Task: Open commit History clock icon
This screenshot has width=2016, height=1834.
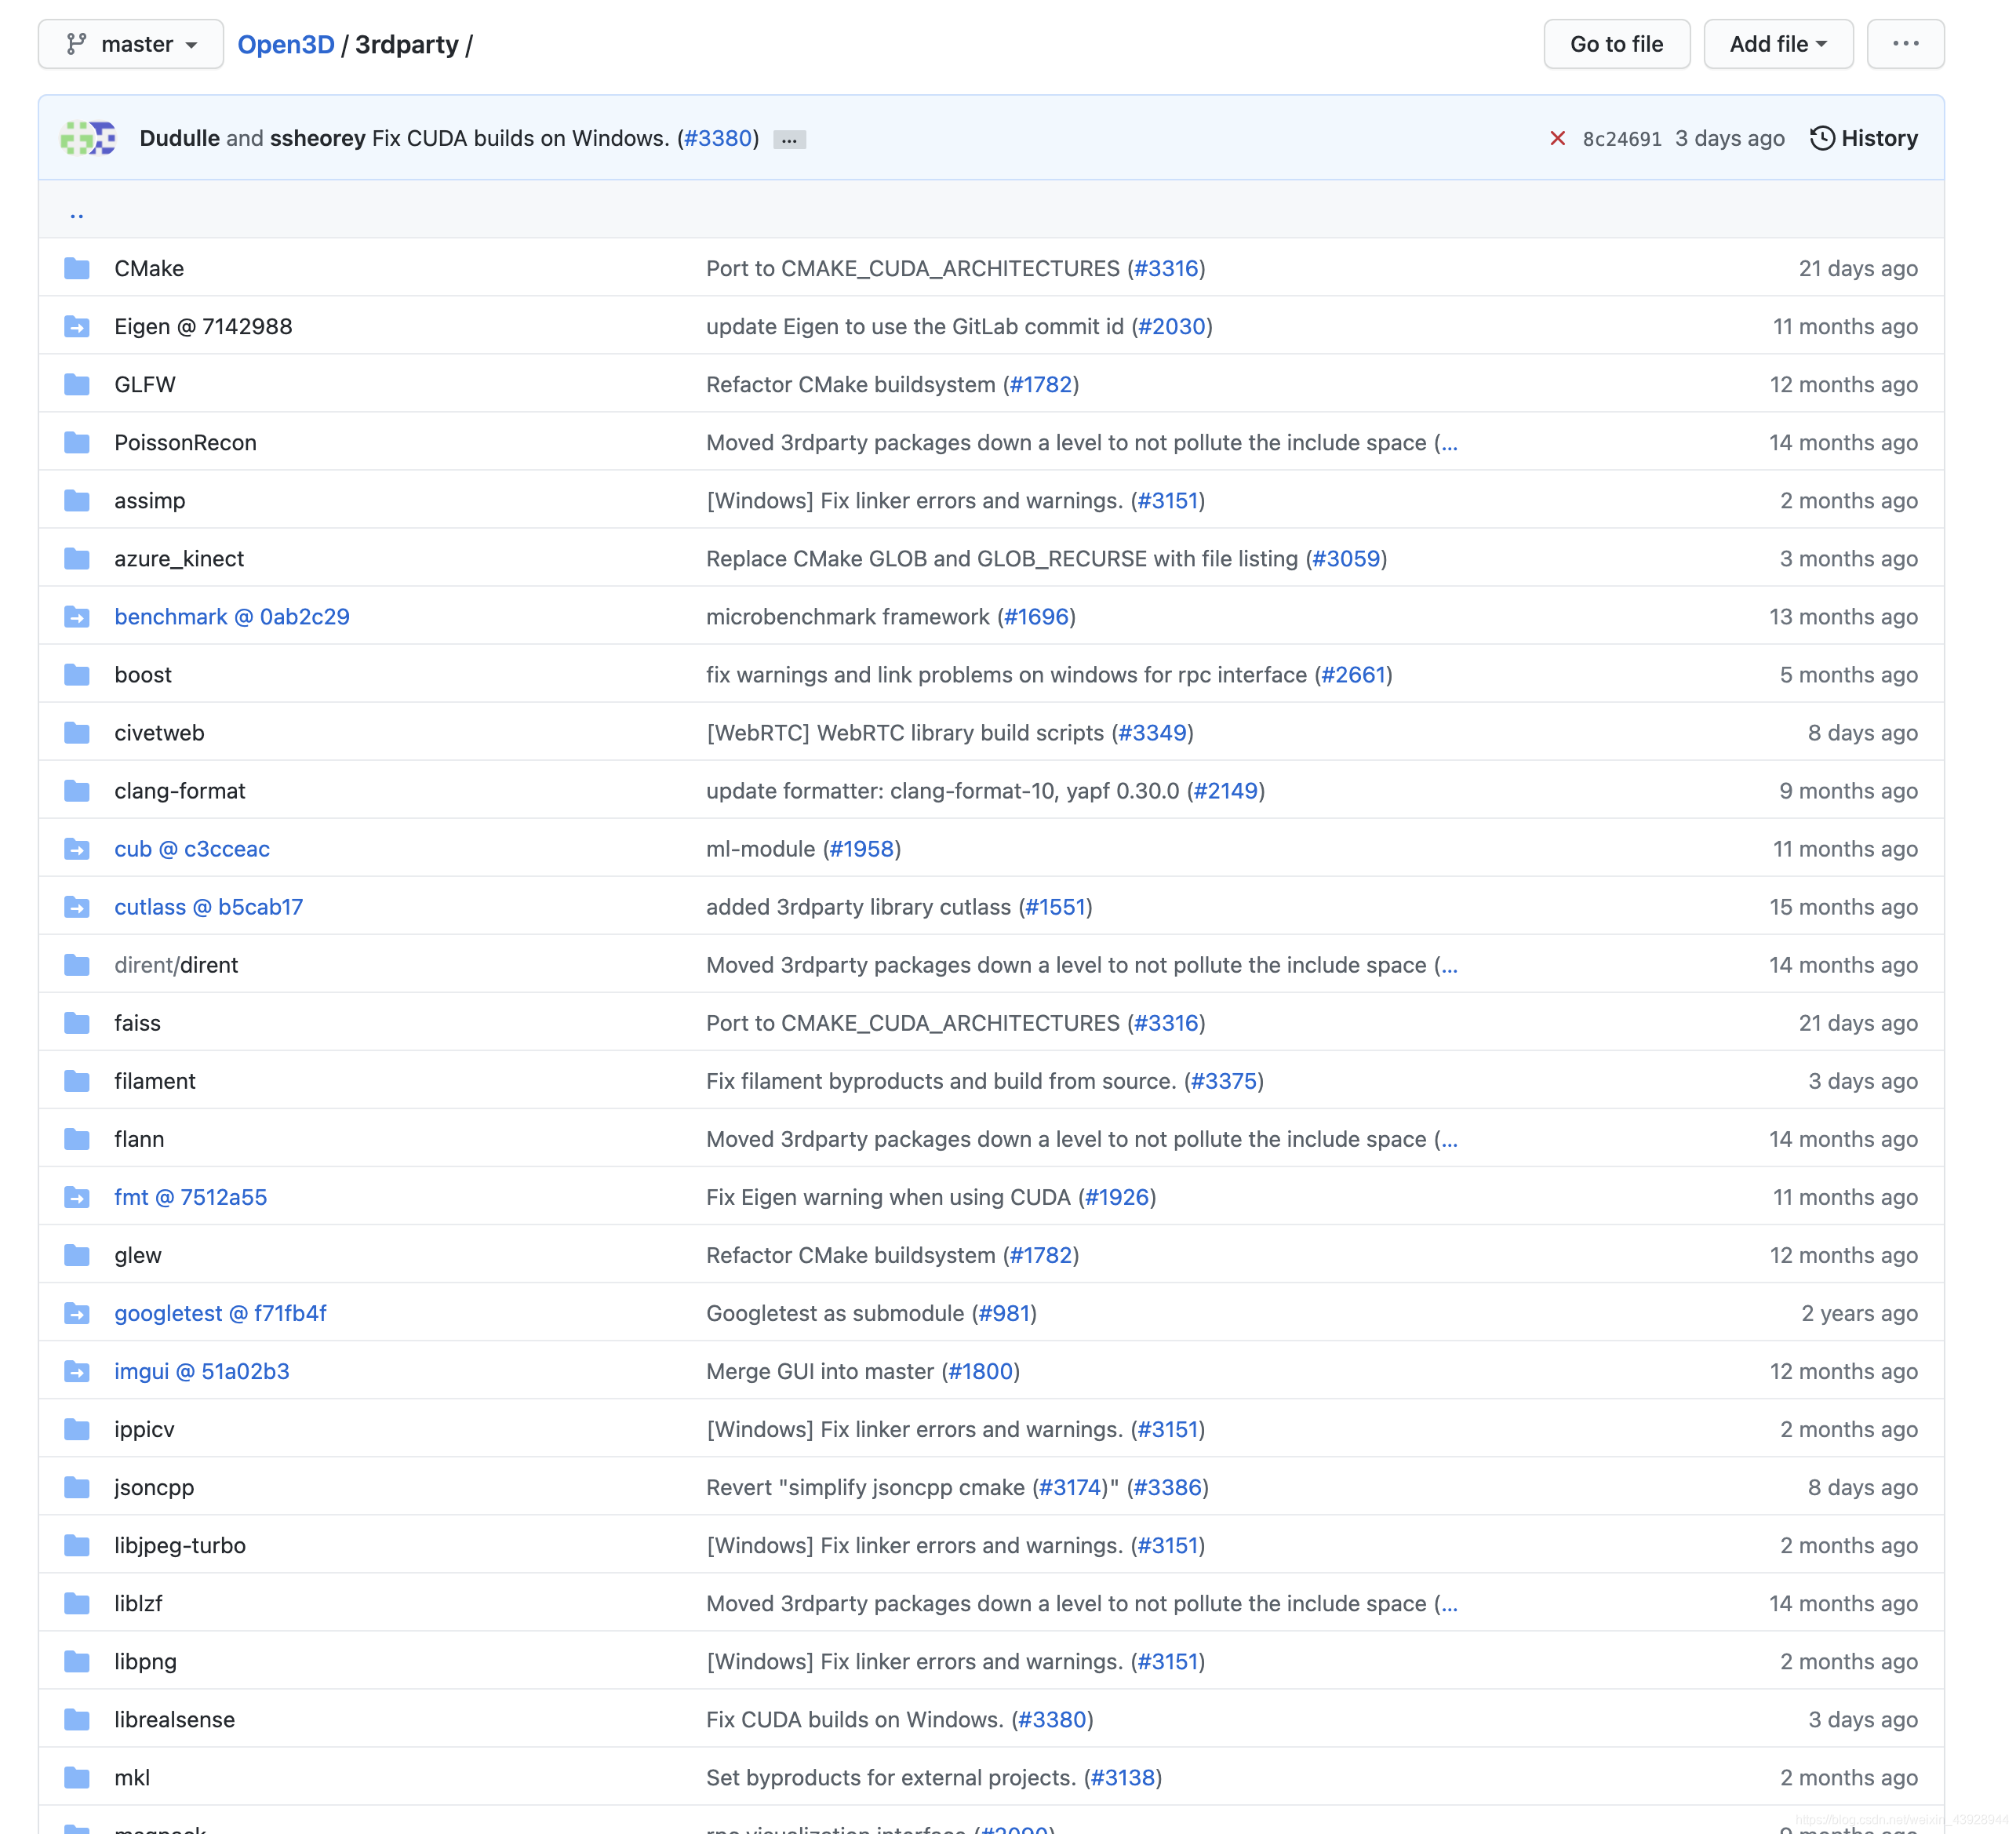Action: coord(1821,138)
